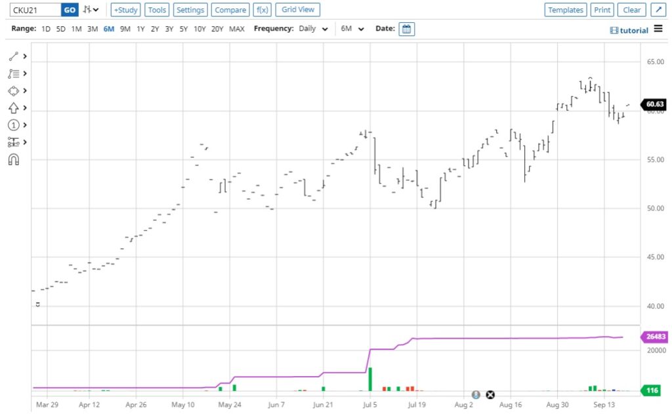Viewport: 672px width, 414px height.
Task: Set range to 1D
Action: coord(46,29)
